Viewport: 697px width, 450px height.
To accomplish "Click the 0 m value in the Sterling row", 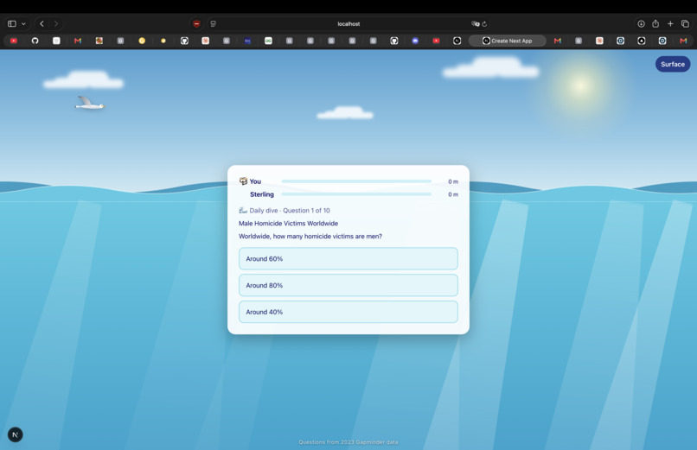I will coord(453,194).
